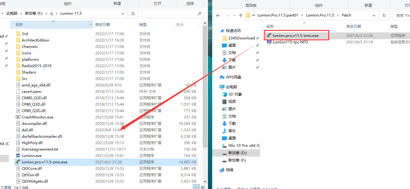The height and width of the screenshot is (189, 410).
Task: Click the 音乐 music note icon
Action: tap(225, 131)
